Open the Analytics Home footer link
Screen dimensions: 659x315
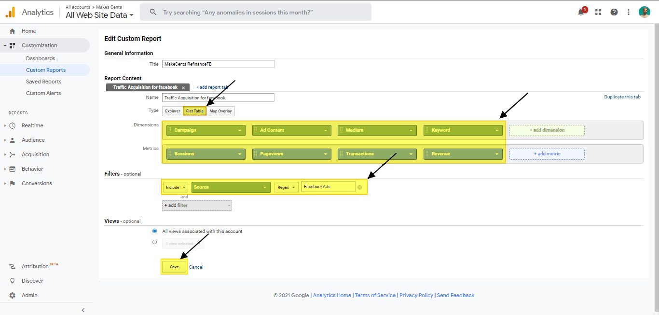pyautogui.click(x=332, y=295)
